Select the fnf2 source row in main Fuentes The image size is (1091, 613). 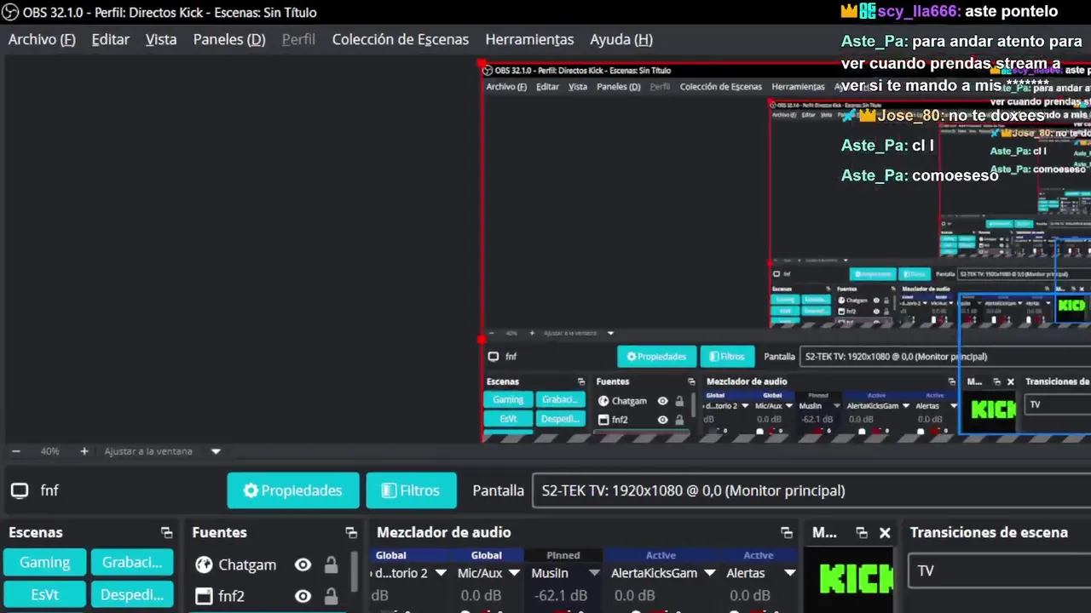pos(268,596)
